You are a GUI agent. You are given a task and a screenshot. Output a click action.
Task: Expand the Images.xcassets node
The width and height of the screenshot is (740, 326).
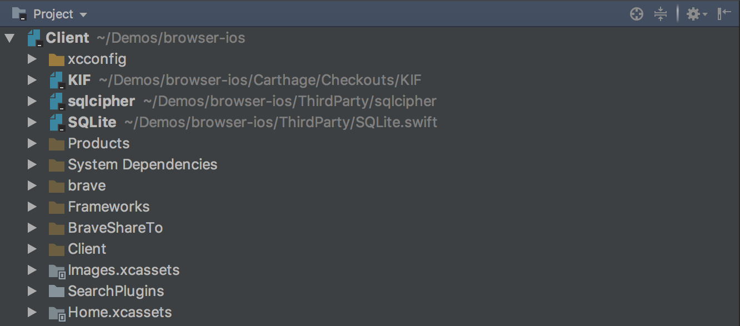coord(32,270)
